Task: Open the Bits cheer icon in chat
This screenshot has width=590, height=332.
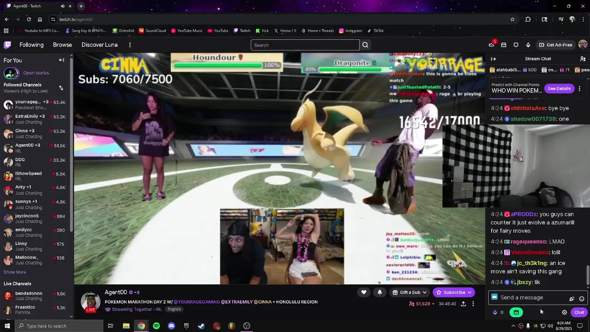Action: coord(572,298)
